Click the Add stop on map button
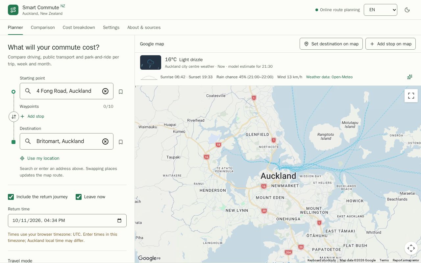The height and width of the screenshot is (263, 421). (x=390, y=44)
